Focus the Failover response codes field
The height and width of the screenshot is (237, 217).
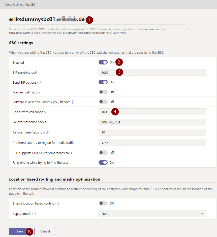coord(152,122)
